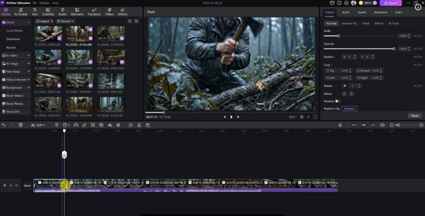Select the Remove BG sub-tab
This screenshot has width=425, height=216.
(349, 23)
